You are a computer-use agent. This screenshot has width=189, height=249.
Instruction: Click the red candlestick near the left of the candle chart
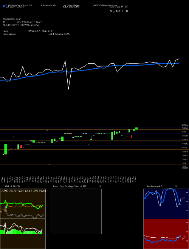(x=21, y=146)
